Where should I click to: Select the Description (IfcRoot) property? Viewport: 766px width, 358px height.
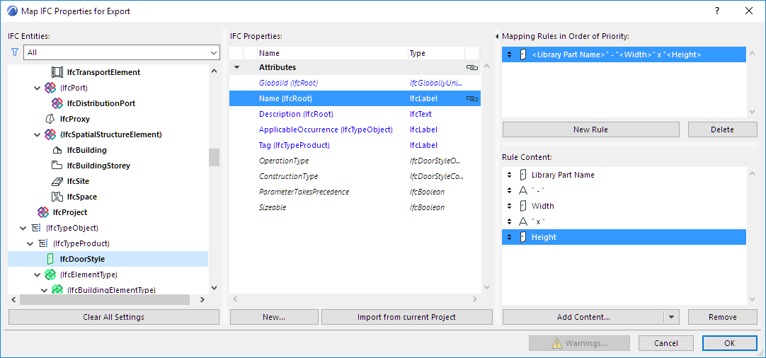[x=296, y=115]
